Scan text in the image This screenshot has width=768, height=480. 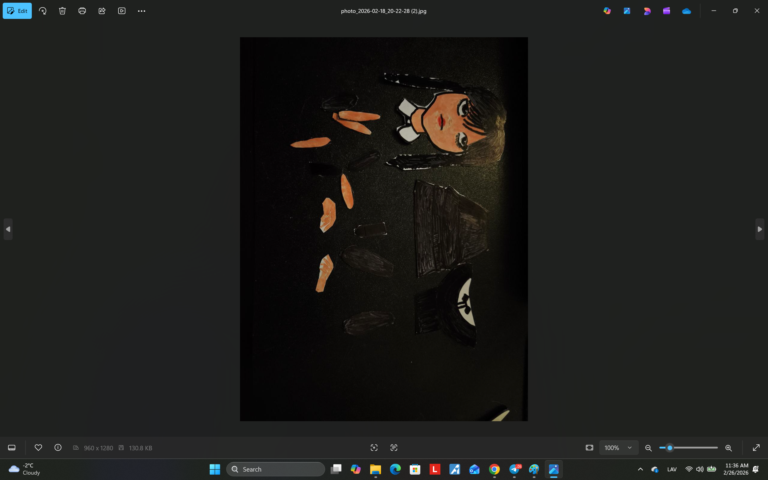pos(394,448)
